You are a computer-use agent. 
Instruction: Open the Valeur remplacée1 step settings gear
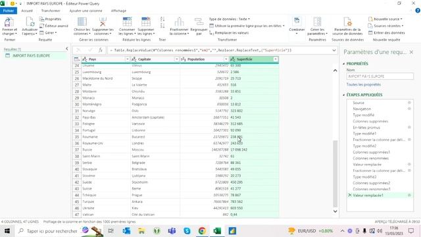pos(409,196)
